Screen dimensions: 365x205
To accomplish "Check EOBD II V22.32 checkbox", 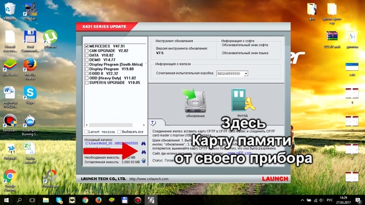I will pyautogui.click(x=87, y=73).
